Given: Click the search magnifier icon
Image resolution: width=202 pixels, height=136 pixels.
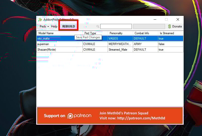Looking at the screenshot, I should [x=98, y=26].
